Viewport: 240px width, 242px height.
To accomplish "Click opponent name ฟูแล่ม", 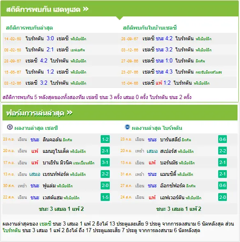I will click(x=49, y=186).
